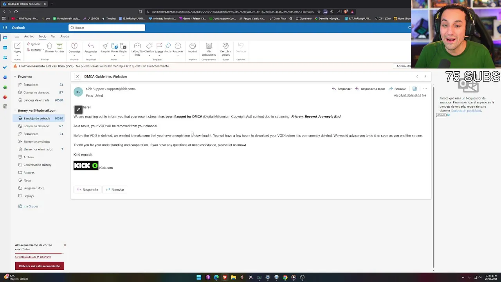Viewport: 501px width, 282px height.
Task: Open Google Chrome from the taskbar
Action: (x=285, y=277)
